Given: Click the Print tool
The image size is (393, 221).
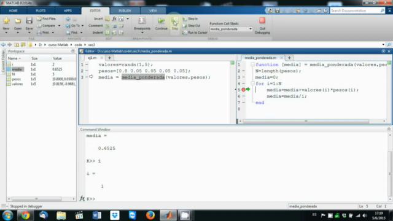Looking at the screenshot, I should pos(43,33).
